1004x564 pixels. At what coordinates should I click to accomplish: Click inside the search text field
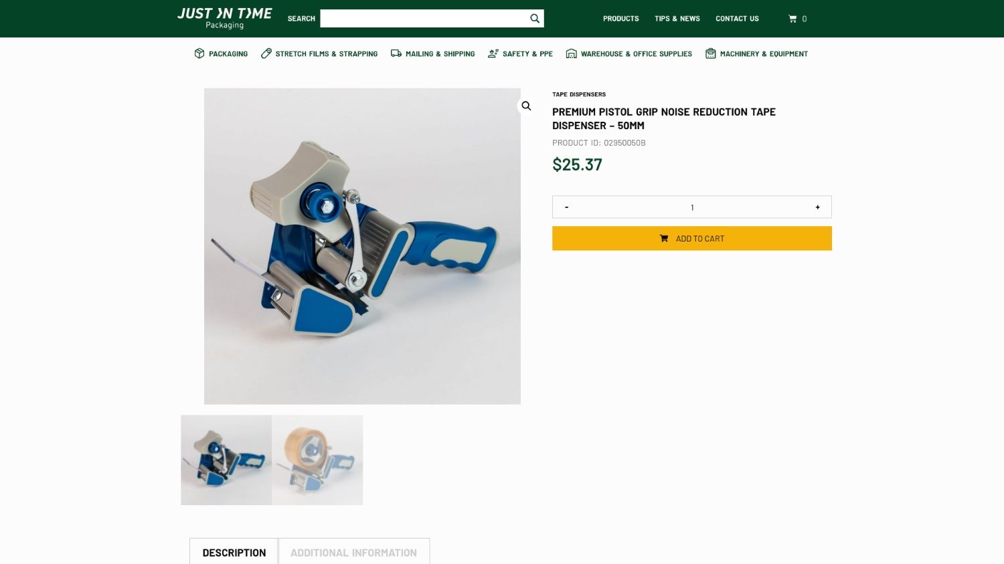tap(423, 19)
